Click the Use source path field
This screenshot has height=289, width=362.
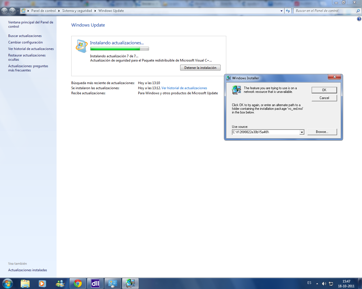tap(266, 132)
